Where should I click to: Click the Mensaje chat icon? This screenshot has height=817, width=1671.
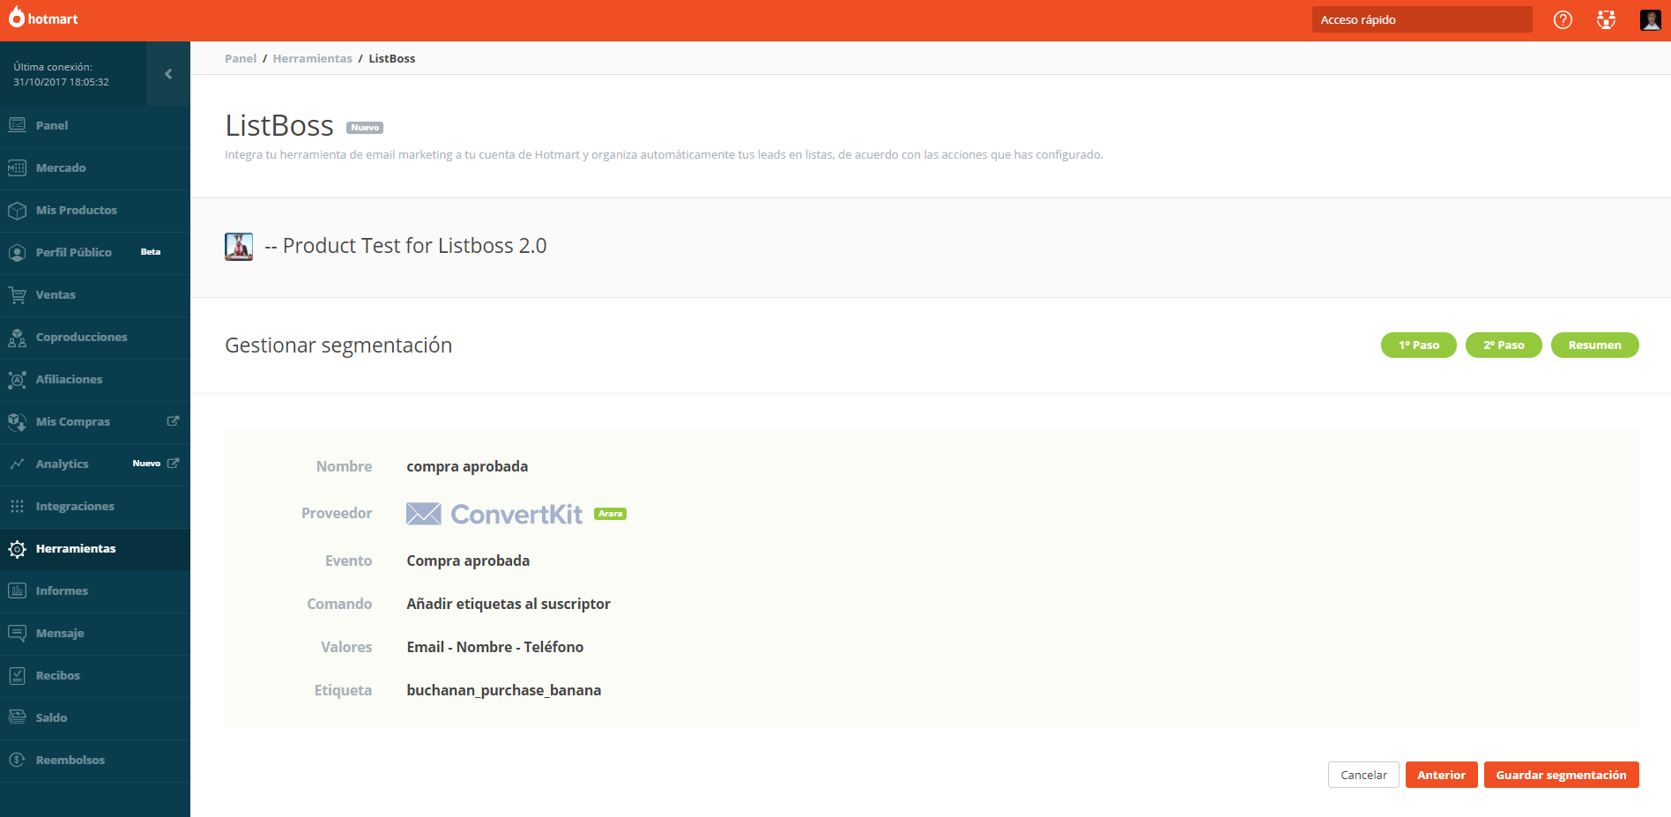click(x=17, y=633)
